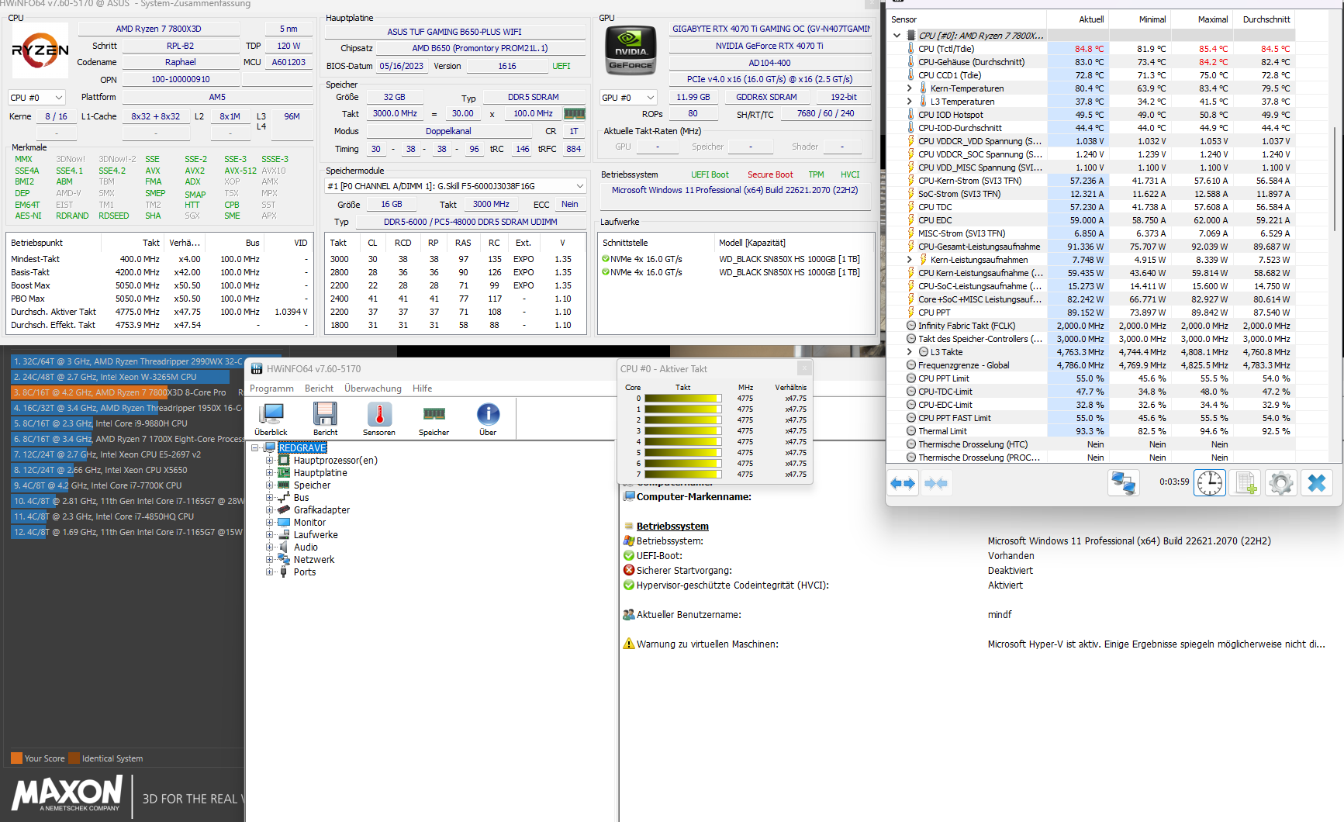Click the user icon beside Aktueller Benutzername
This screenshot has height=822, width=1344.
[629, 615]
